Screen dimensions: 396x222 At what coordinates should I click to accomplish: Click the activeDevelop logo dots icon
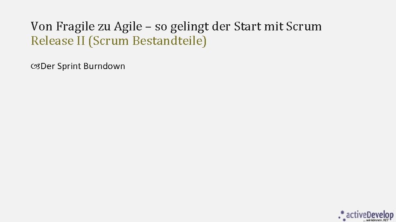pyautogui.click(x=342, y=216)
